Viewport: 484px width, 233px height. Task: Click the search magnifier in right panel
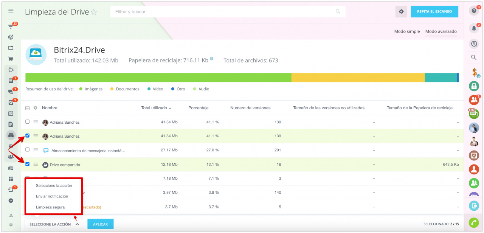pos(474,57)
